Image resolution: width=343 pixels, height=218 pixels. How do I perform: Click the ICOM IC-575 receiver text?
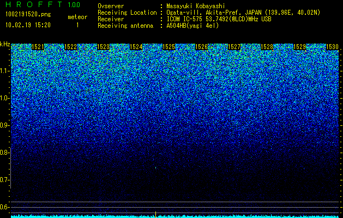(x=219, y=19)
